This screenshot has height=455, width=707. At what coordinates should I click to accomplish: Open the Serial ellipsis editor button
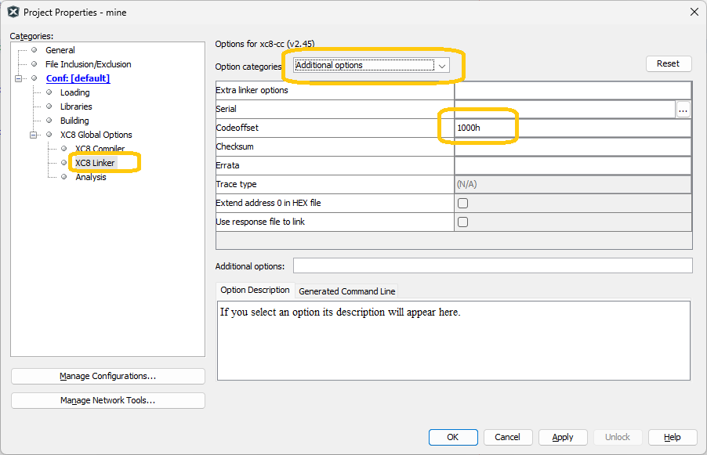683,110
